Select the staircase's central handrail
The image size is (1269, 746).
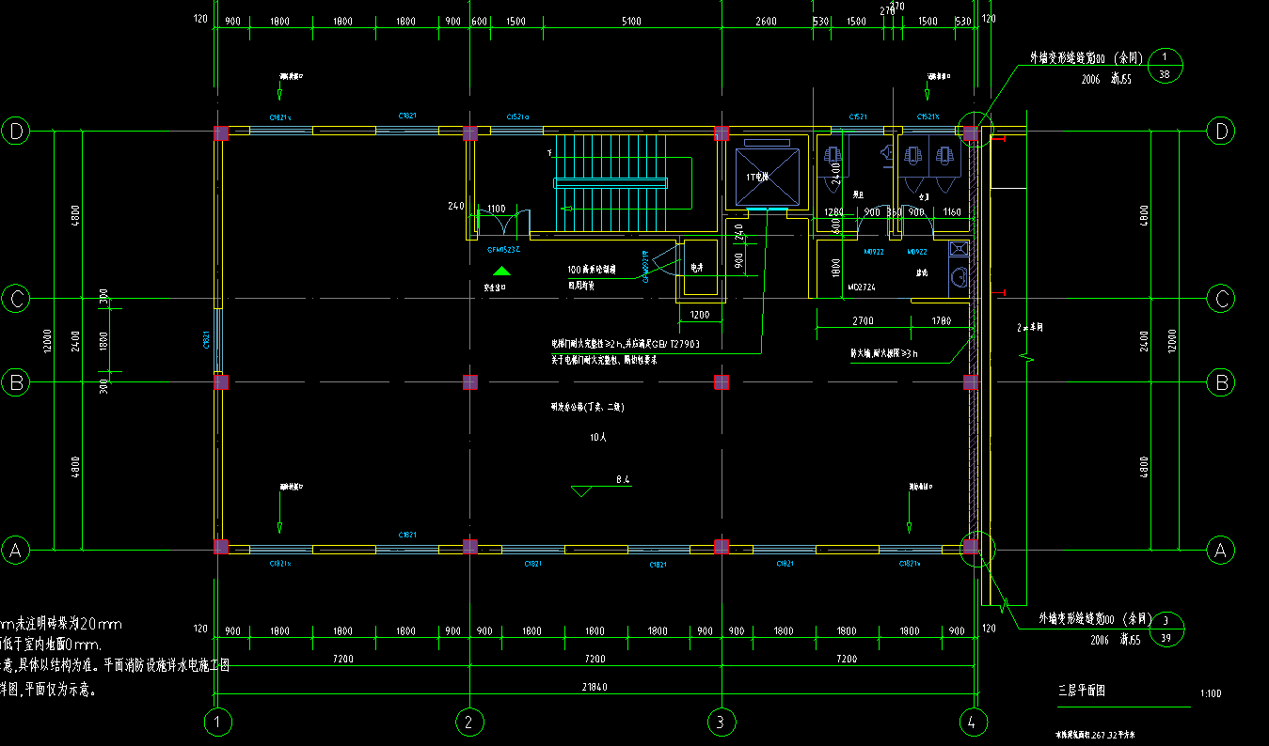pyautogui.click(x=611, y=182)
